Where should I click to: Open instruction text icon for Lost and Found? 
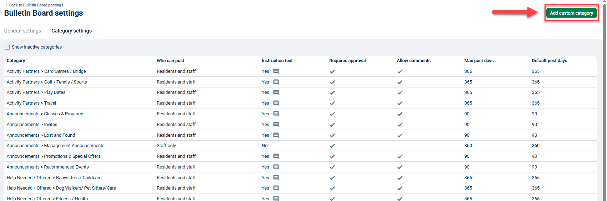click(276, 135)
